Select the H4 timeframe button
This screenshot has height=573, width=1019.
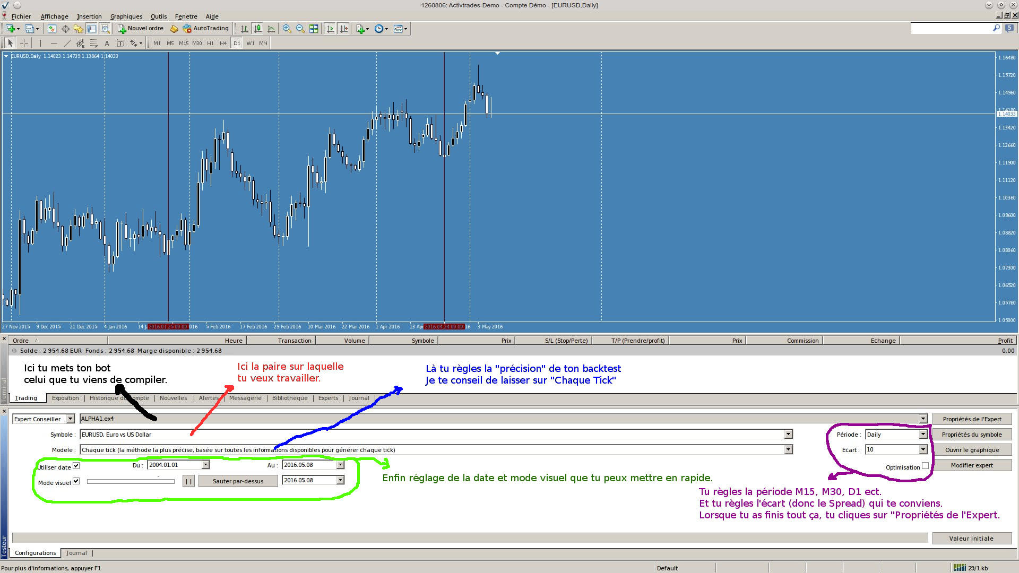223,43
